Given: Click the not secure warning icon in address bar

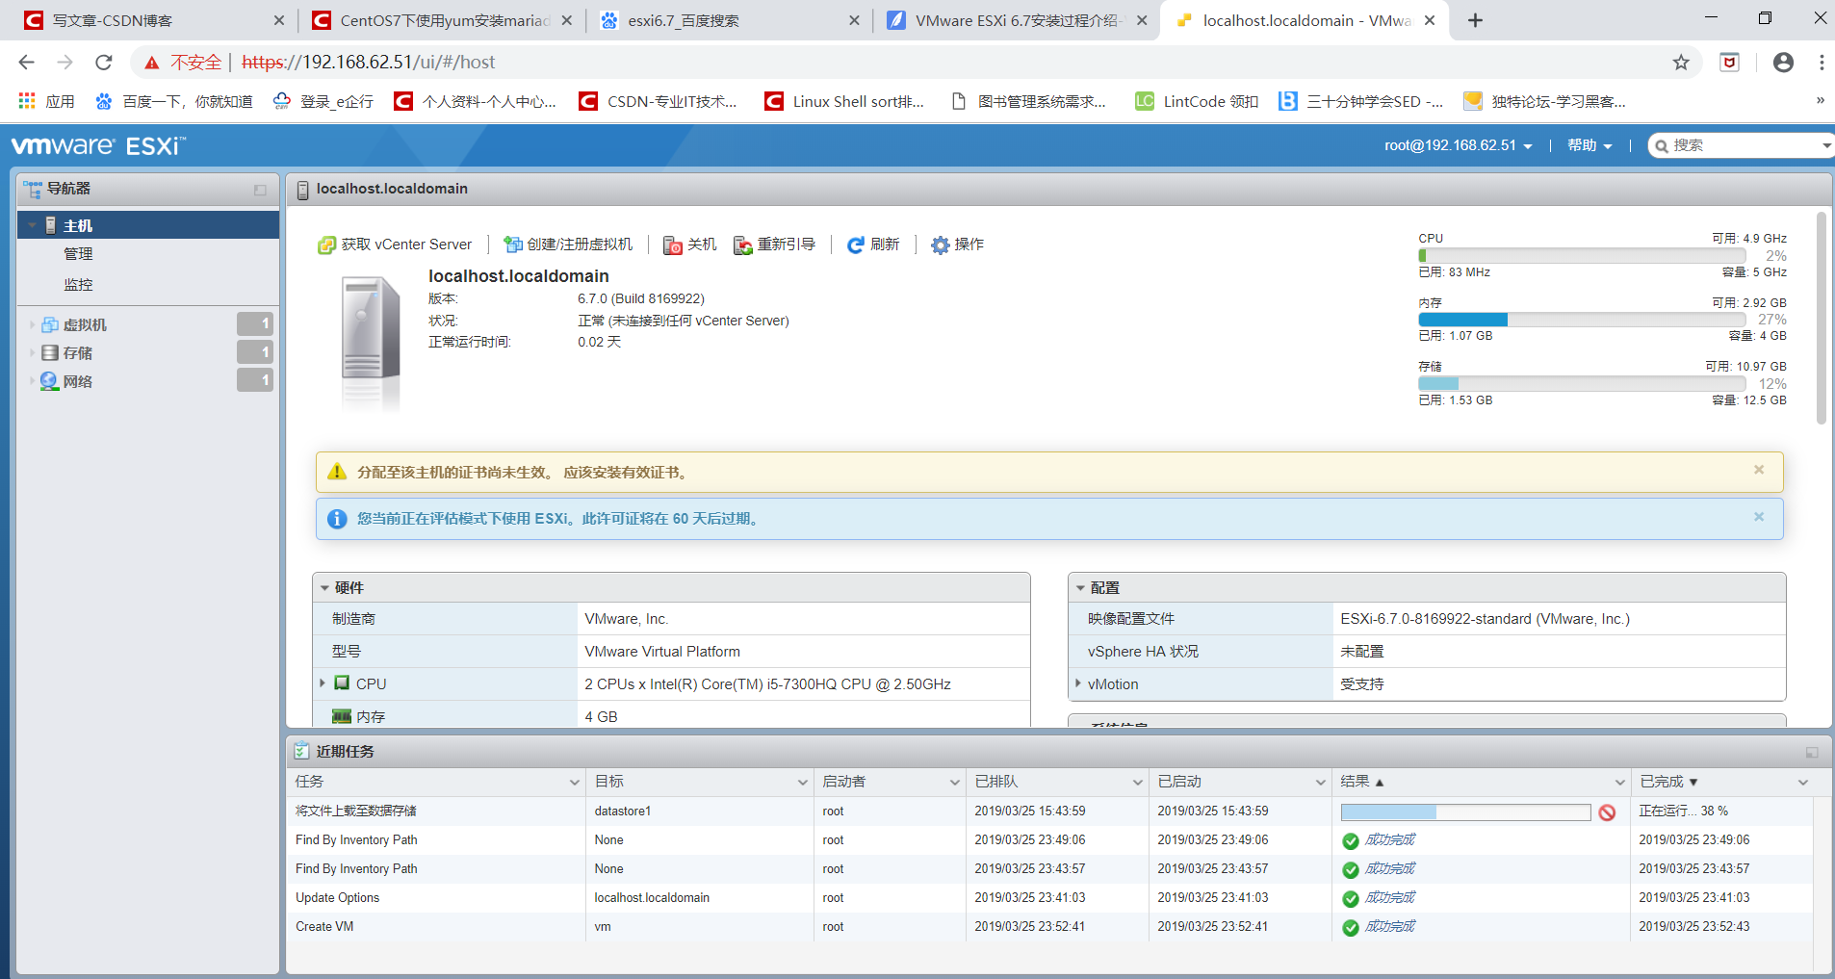Looking at the screenshot, I should pyautogui.click(x=152, y=63).
